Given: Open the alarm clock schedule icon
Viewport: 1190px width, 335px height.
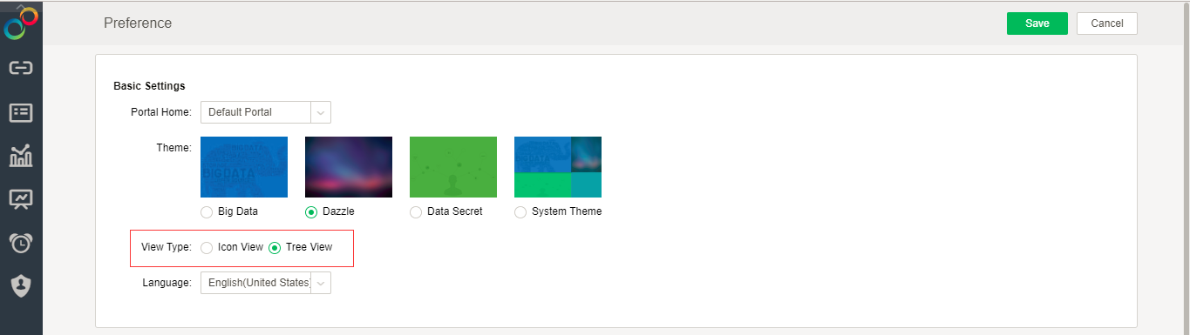Looking at the screenshot, I should [21, 243].
